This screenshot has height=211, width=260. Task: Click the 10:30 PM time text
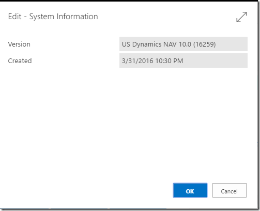(169, 61)
